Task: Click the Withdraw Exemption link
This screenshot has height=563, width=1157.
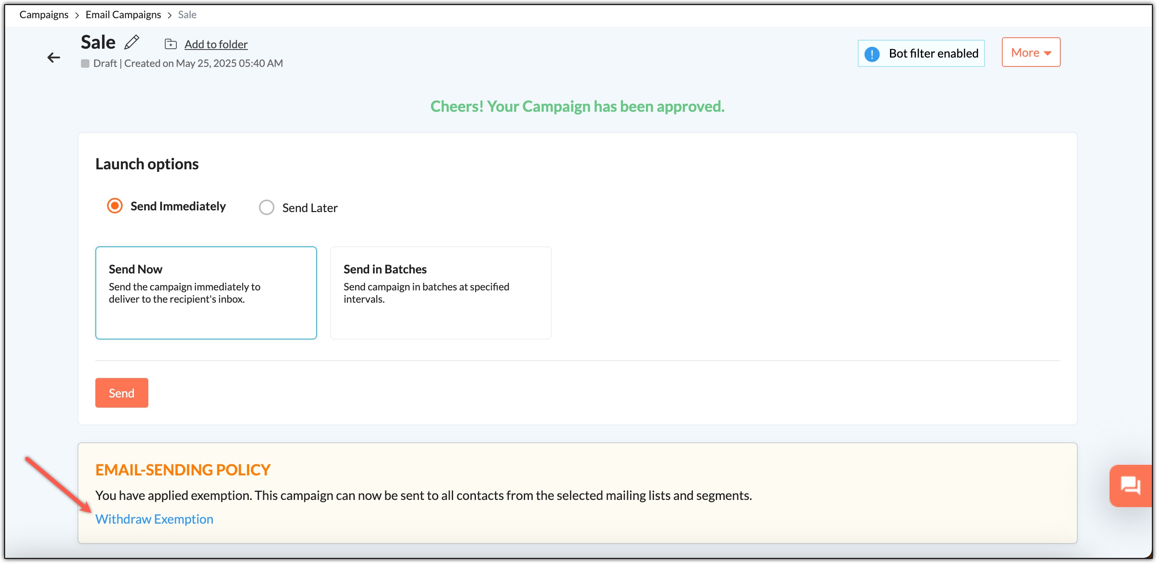Action: coord(154,519)
